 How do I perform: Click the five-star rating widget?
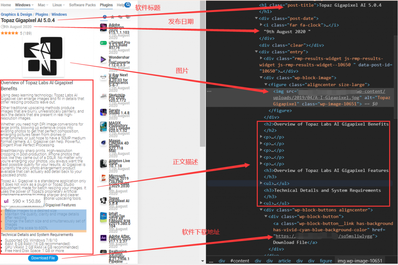(9, 33)
